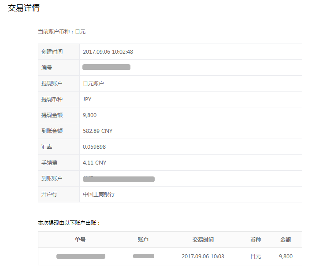Click the 交易详情 page heading
This screenshot has height=275, width=323.
24,8
